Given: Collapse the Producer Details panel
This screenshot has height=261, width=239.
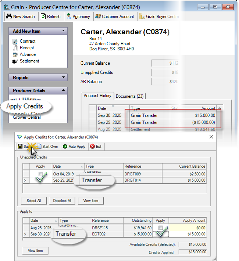Looking at the screenshot, I should coord(63,90).
